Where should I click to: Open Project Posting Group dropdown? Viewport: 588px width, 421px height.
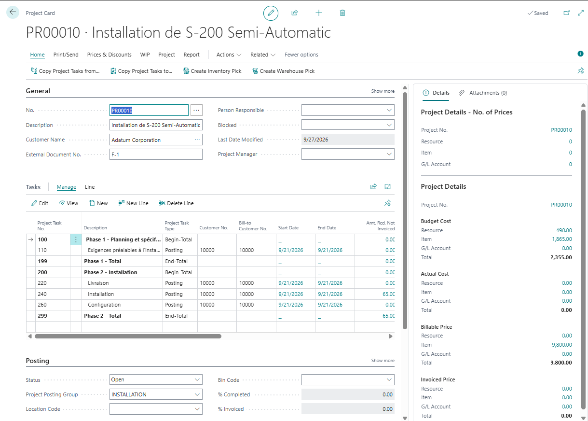(197, 394)
